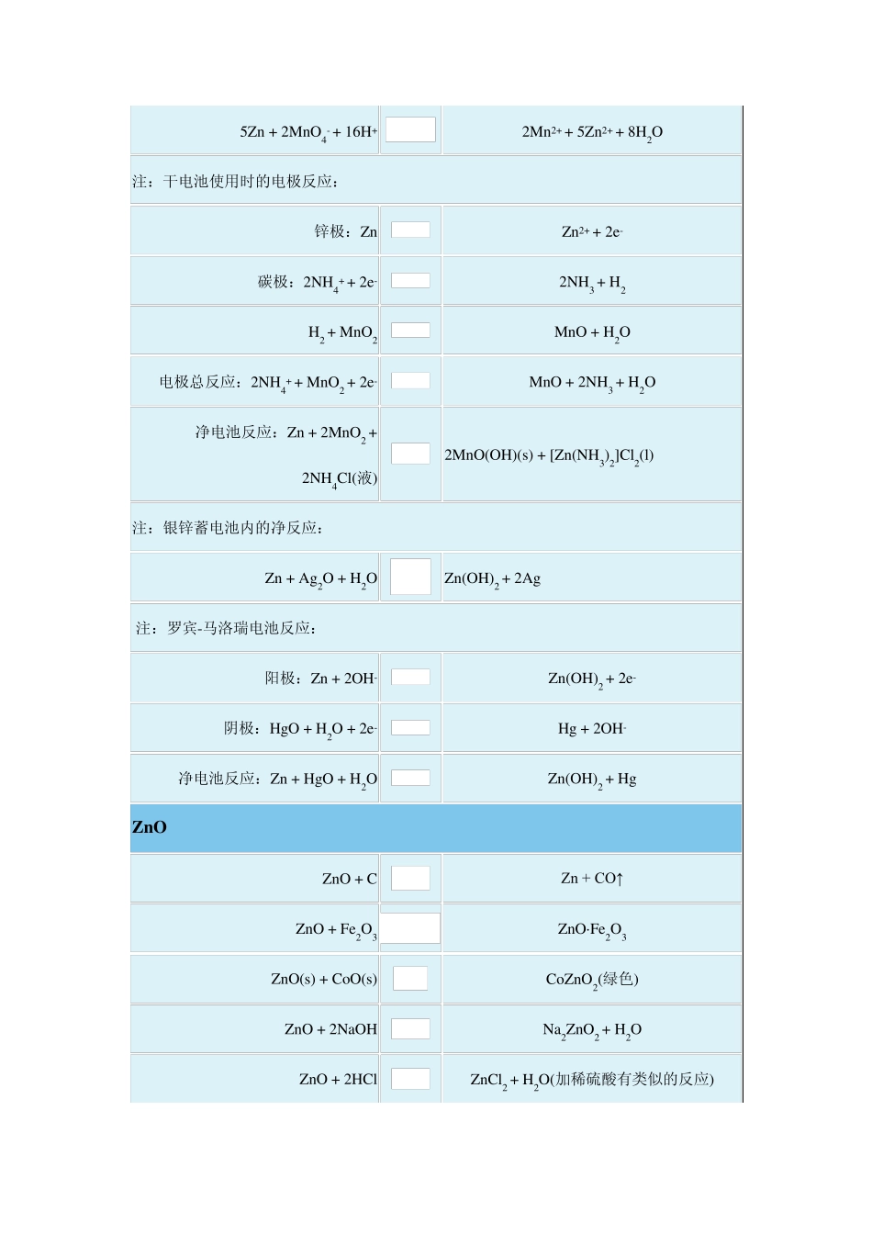Screen dimensions: 872x1234
Task: Click the blank box after ZnO + C
Action: click(410, 878)
